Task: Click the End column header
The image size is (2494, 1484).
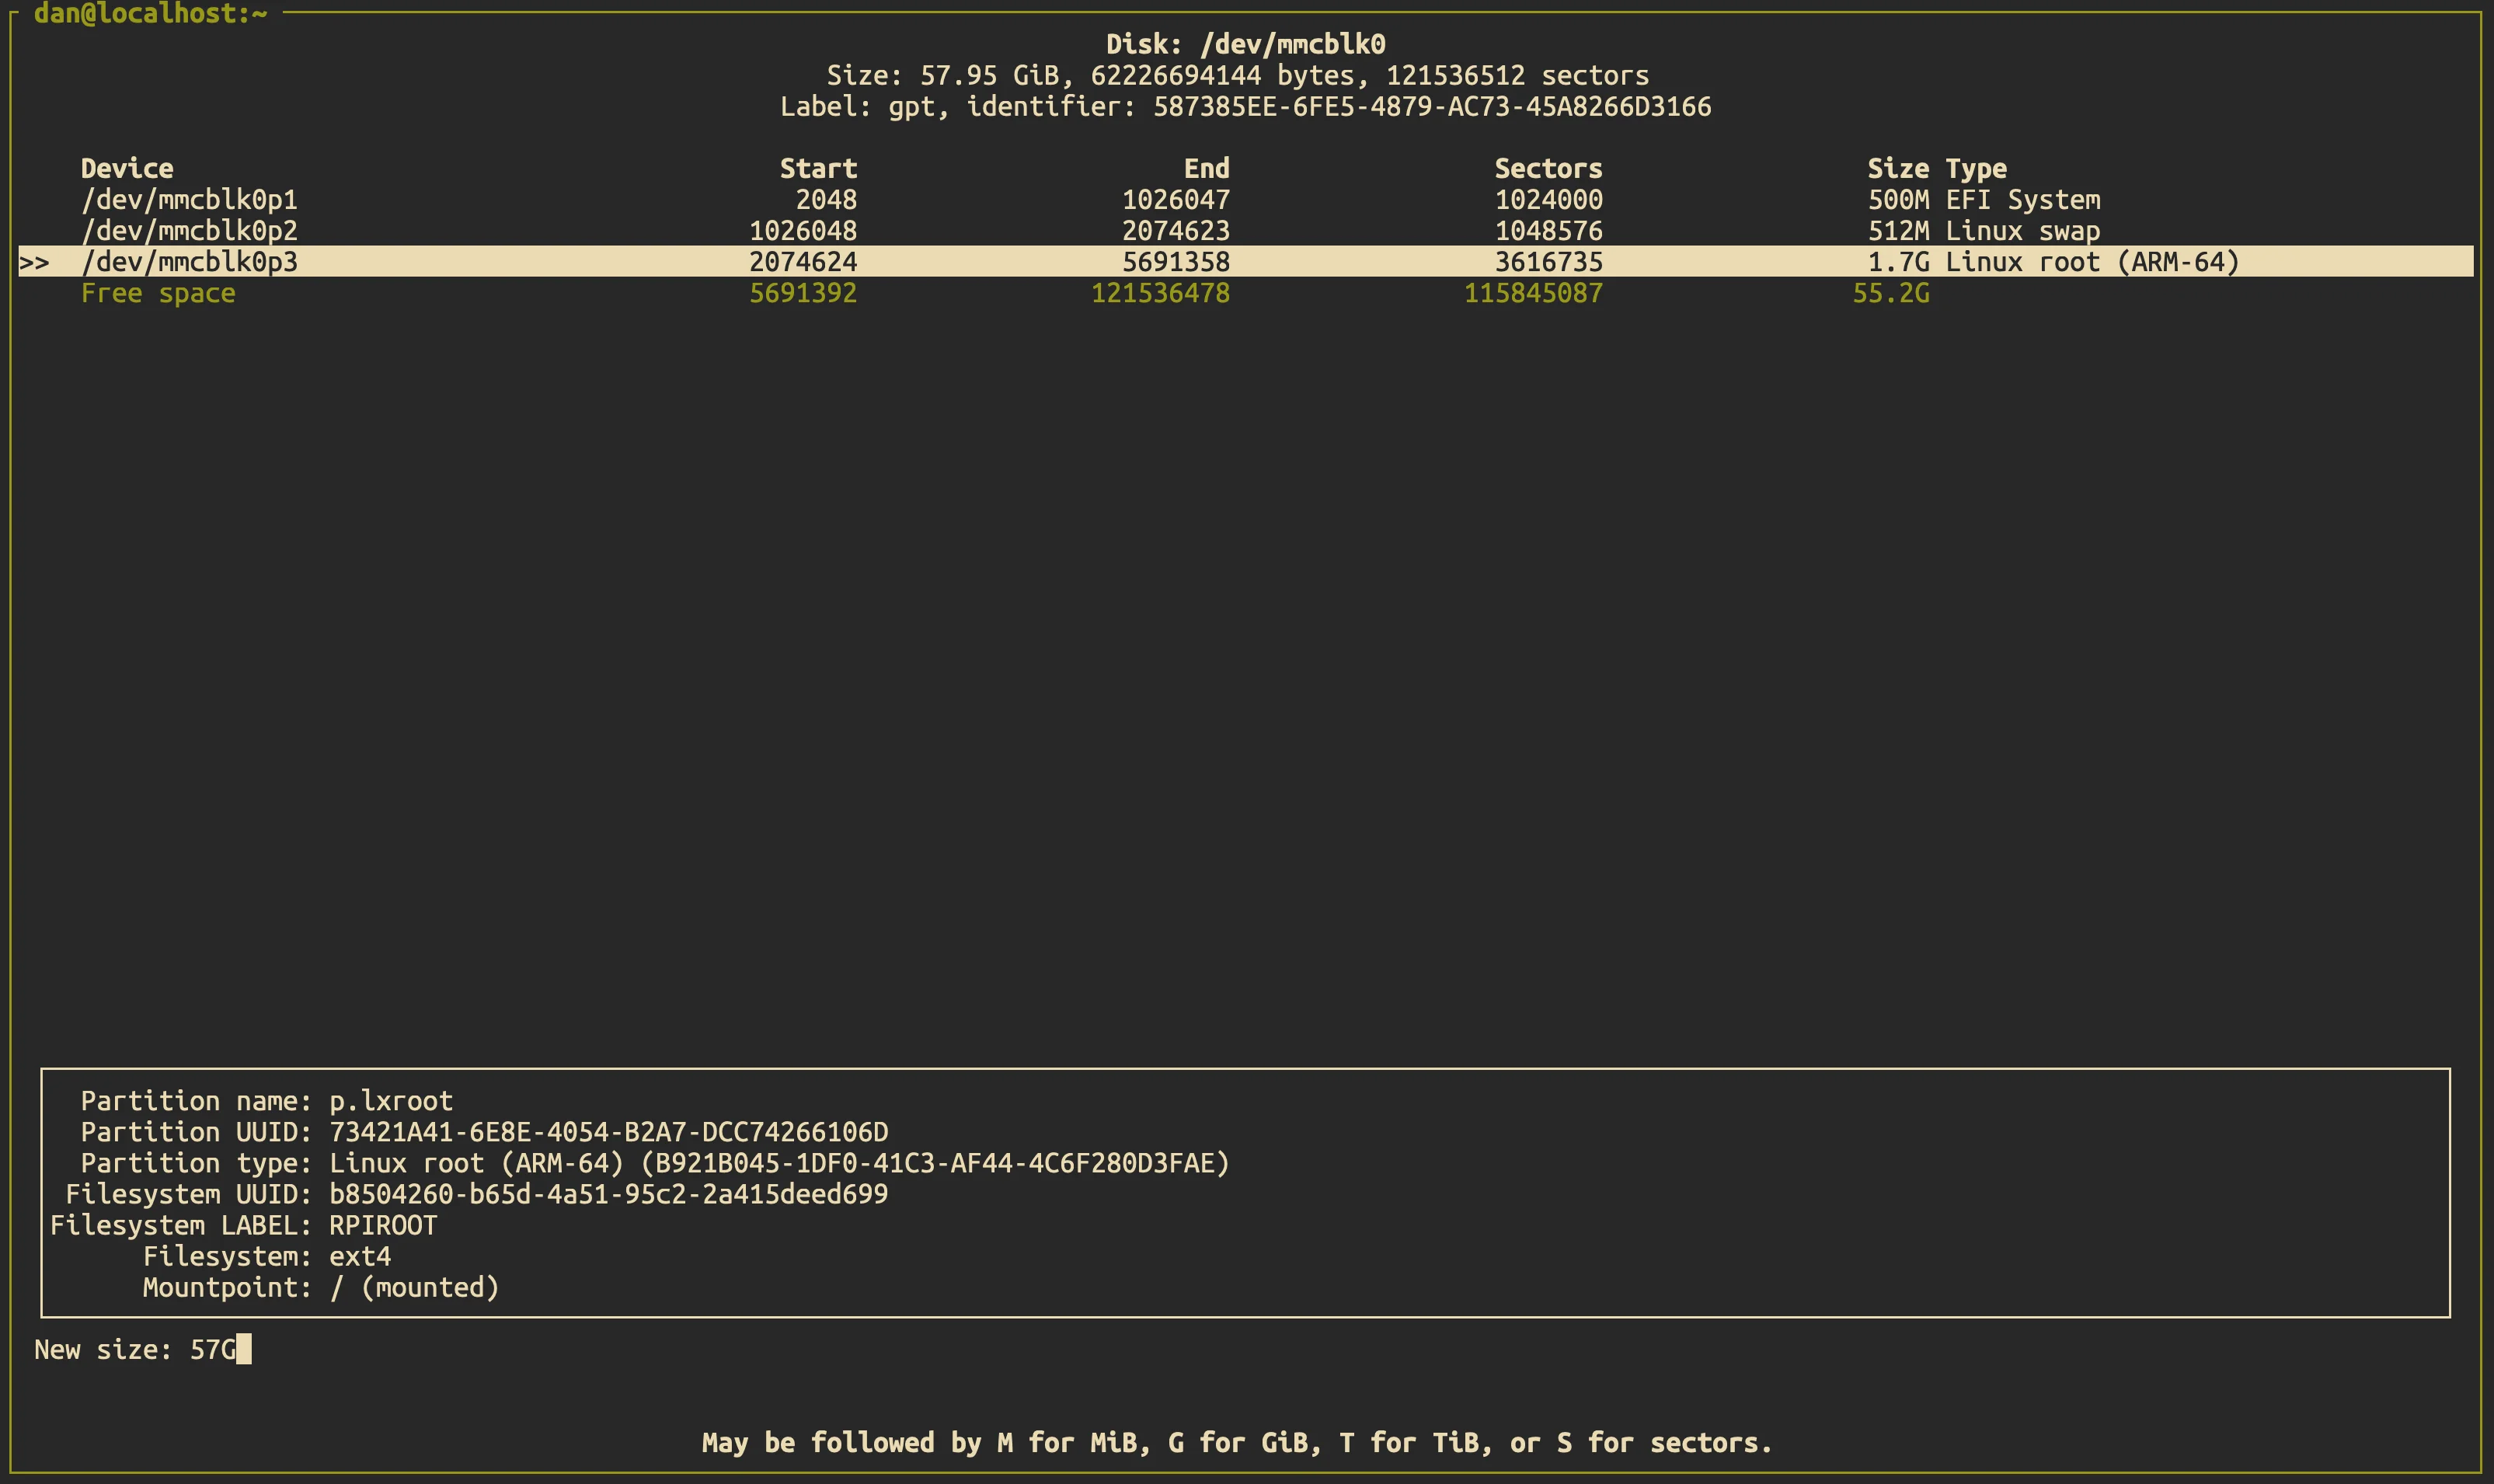Action: point(1206,168)
